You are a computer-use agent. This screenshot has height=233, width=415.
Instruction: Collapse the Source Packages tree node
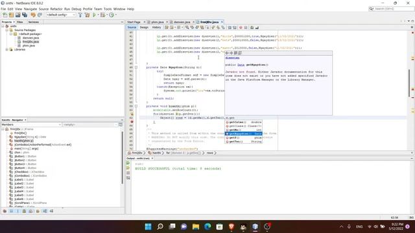(x=7, y=30)
